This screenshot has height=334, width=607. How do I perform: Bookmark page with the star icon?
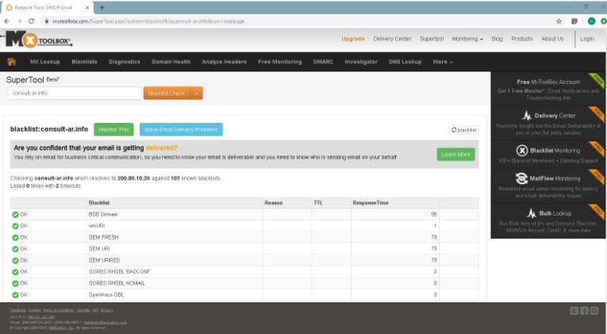559,21
